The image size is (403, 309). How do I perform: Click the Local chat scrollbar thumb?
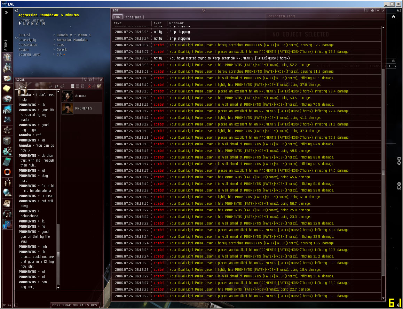58,254
